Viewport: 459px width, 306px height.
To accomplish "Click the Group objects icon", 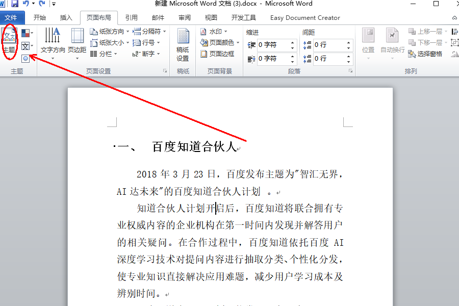I will coord(454,43).
